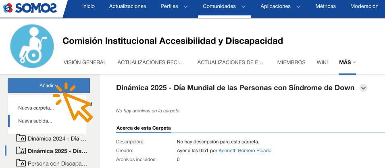Switch to the VISIÓN GENERAL tab

click(x=85, y=62)
